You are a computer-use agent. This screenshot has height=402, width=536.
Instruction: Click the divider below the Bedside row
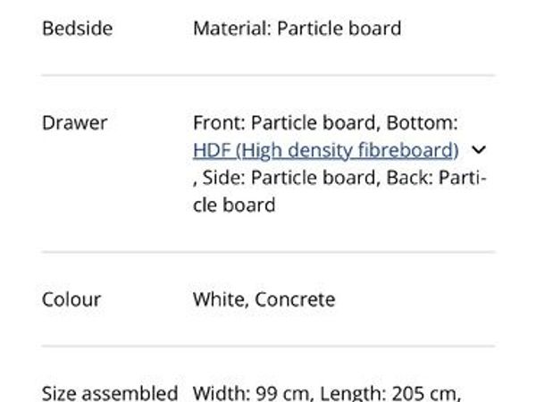click(x=268, y=75)
